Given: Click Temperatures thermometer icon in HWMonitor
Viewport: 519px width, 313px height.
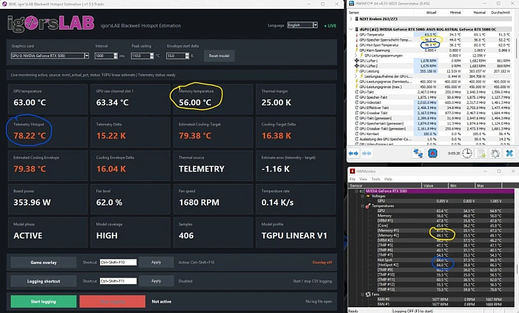Looking at the screenshot, I should [x=368, y=206].
